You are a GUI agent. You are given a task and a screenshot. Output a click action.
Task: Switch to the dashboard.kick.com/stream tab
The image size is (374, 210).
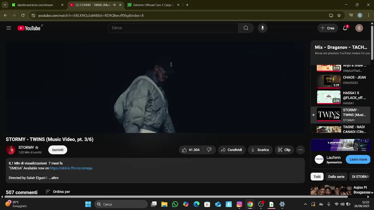click(35, 5)
